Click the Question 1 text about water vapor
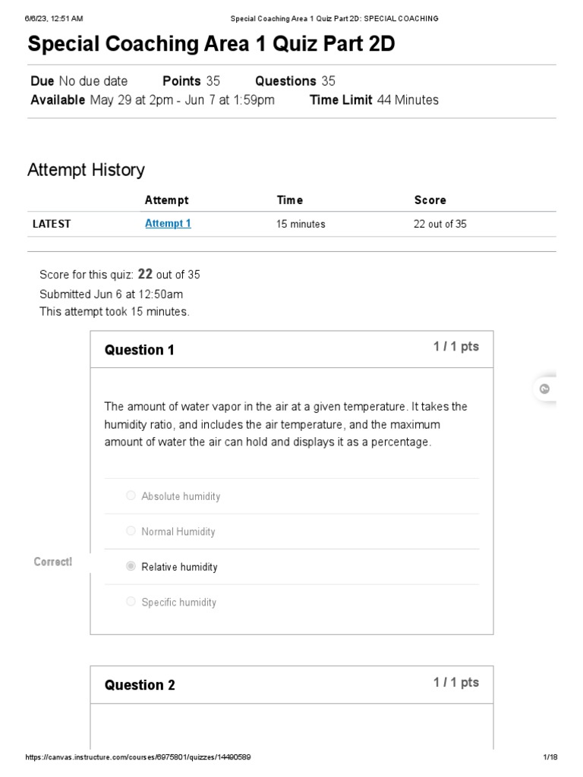The image size is (583, 777). [285, 424]
